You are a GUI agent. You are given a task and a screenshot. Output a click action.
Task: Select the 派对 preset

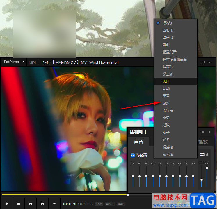click(x=176, y=103)
